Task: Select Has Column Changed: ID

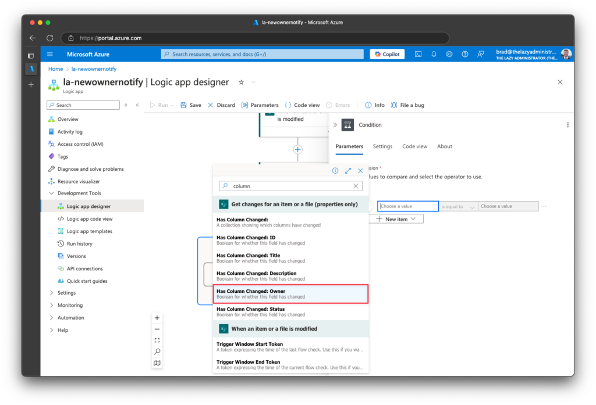Action: 290,240
